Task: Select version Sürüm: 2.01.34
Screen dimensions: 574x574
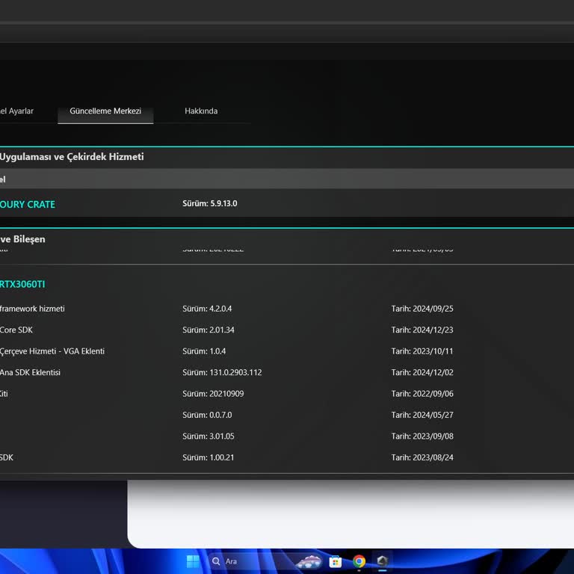Action: [209, 330]
